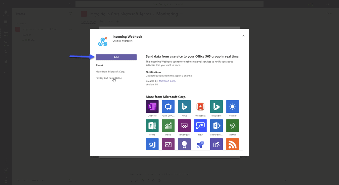Open the Forms app tile
The height and width of the screenshot is (185, 339).
[x=152, y=125]
